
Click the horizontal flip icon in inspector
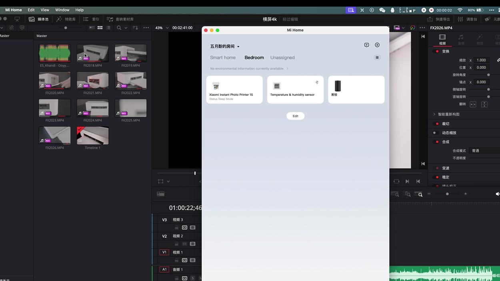(x=473, y=104)
